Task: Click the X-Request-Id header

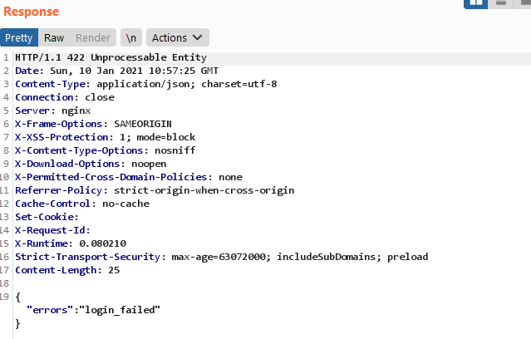Action: [51, 230]
